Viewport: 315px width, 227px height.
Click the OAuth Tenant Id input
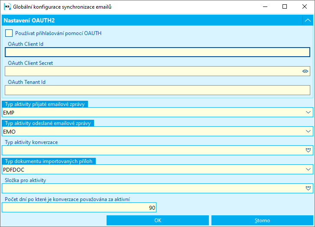click(x=157, y=90)
